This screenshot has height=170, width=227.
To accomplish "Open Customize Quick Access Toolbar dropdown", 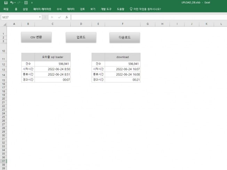I will (32, 2).
